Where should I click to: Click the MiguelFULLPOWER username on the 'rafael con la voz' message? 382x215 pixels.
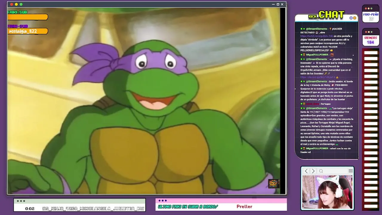[x=317, y=148]
